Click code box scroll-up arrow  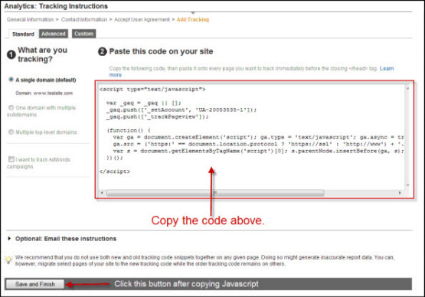pos(407,88)
